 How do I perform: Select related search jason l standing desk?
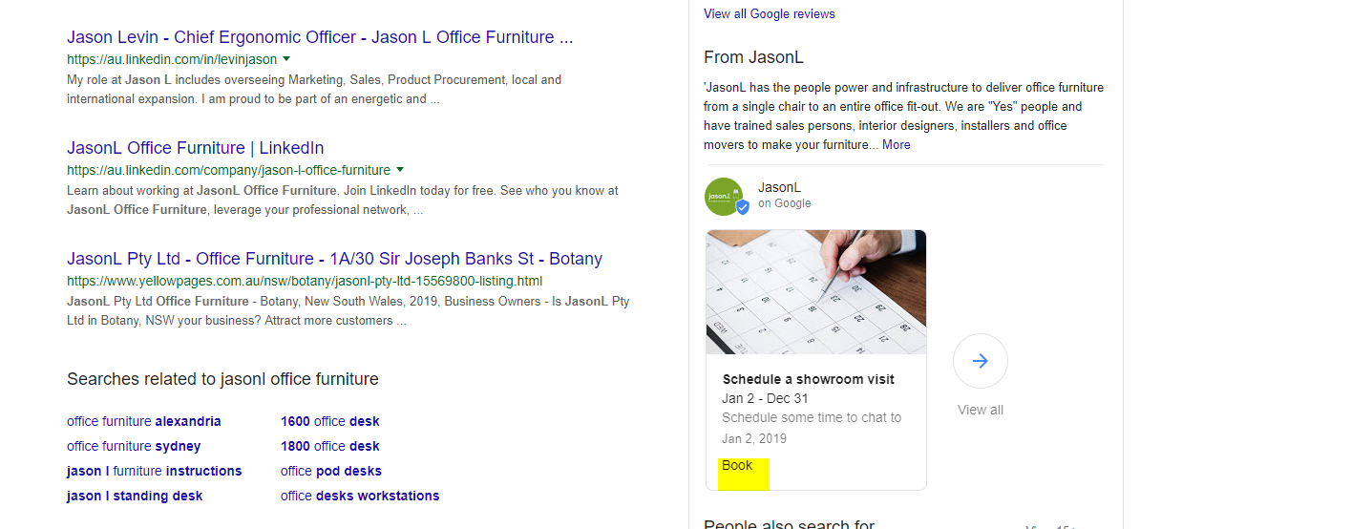pos(134,496)
